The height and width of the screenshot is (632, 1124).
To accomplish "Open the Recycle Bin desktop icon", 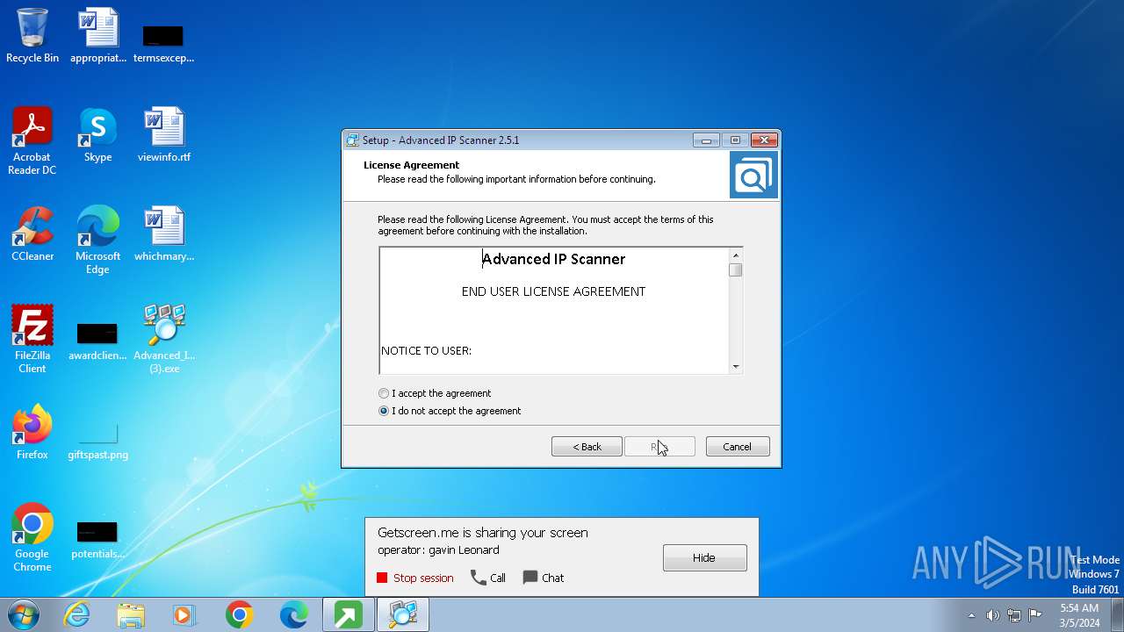I will [x=32, y=36].
